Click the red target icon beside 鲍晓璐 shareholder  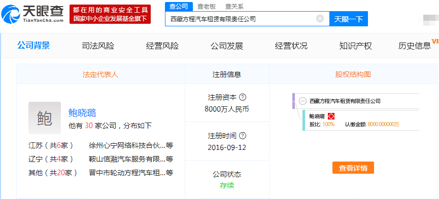[x=331, y=116]
